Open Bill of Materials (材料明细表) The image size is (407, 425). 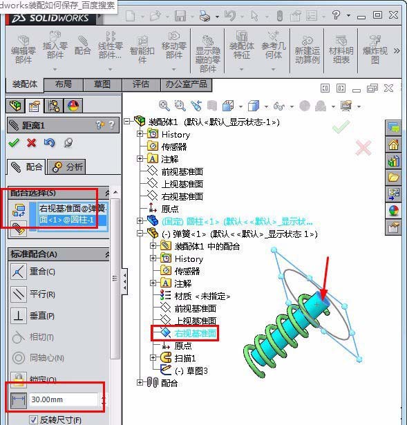point(341,49)
